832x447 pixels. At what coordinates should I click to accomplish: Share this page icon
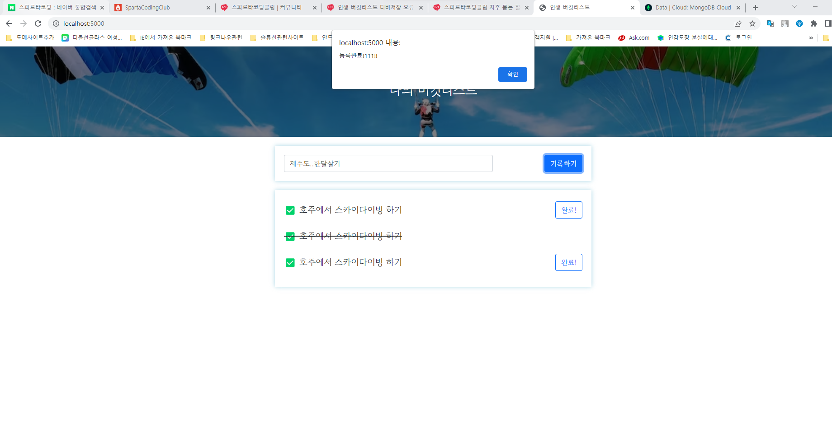(738, 23)
